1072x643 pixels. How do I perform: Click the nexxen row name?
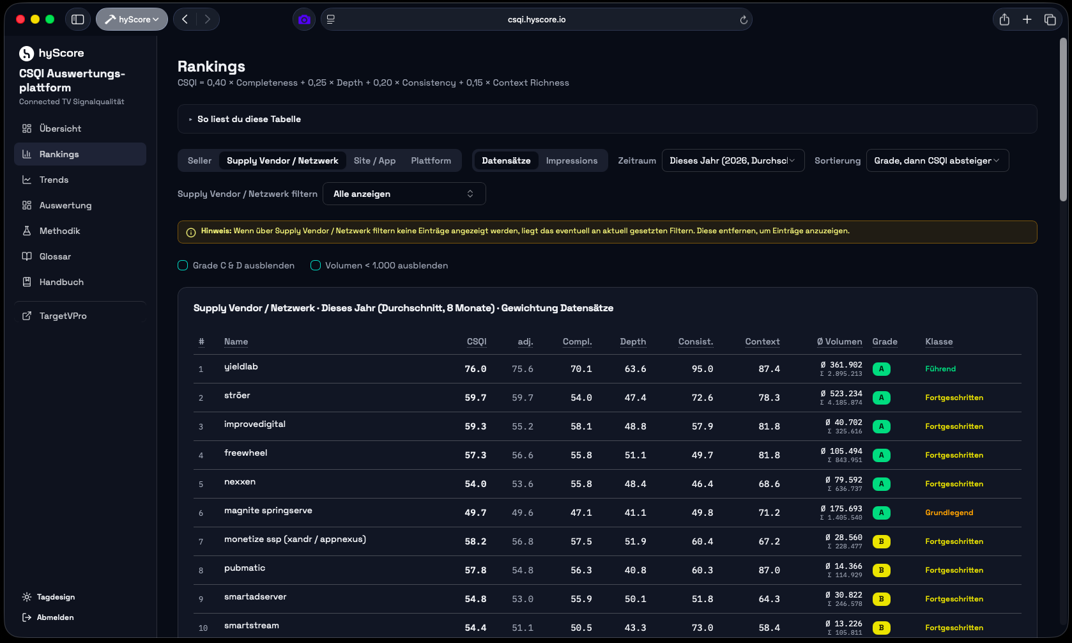point(240,481)
